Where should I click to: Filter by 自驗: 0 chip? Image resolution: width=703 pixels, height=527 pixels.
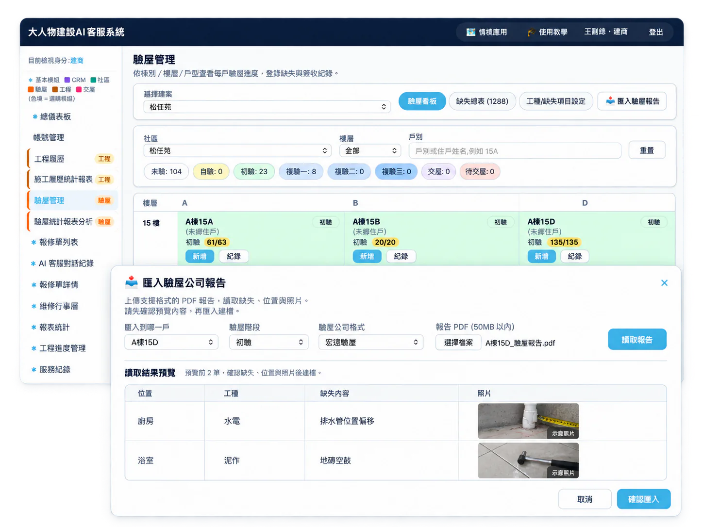[x=211, y=171]
